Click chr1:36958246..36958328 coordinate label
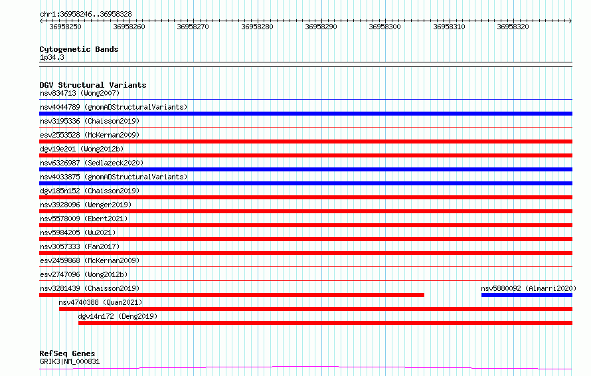This screenshot has width=591, height=376. click(86, 14)
